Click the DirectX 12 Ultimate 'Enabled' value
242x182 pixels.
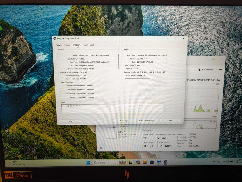point(91,98)
